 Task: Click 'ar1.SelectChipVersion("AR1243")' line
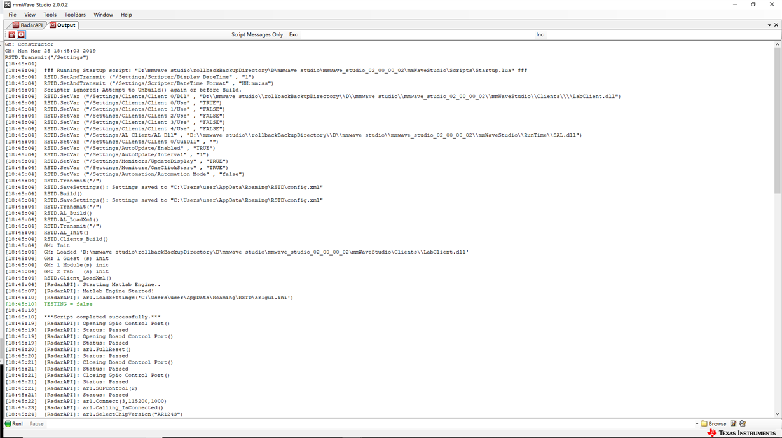(94, 414)
